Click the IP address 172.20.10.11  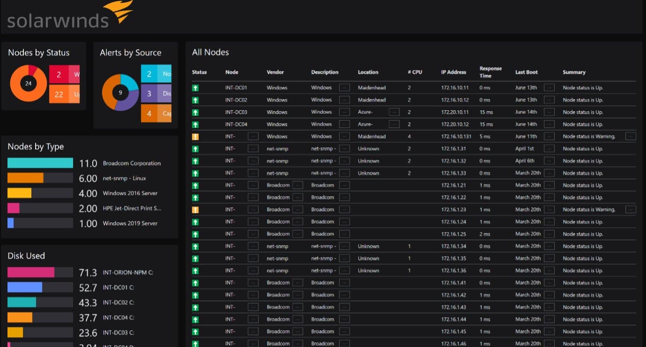pyautogui.click(x=455, y=112)
